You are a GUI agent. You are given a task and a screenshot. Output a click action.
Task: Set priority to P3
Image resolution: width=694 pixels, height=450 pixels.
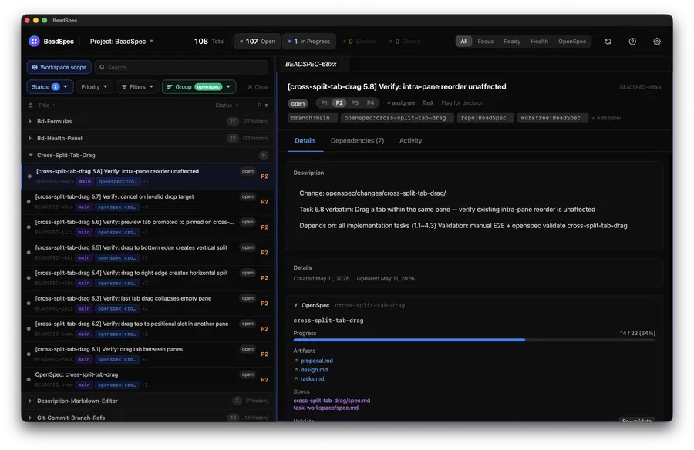point(355,102)
